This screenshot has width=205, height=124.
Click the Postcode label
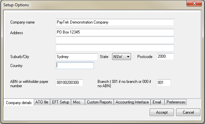click(145, 57)
